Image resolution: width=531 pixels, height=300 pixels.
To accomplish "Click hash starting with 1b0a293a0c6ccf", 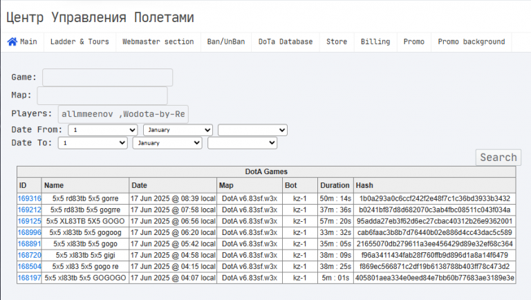I will [435, 198].
